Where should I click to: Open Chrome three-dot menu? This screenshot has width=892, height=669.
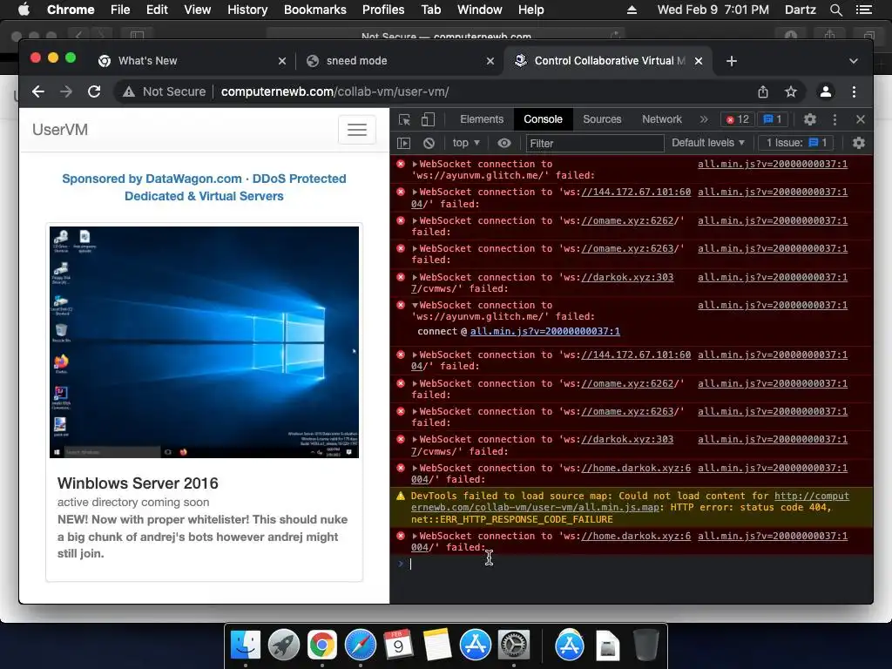coord(854,91)
